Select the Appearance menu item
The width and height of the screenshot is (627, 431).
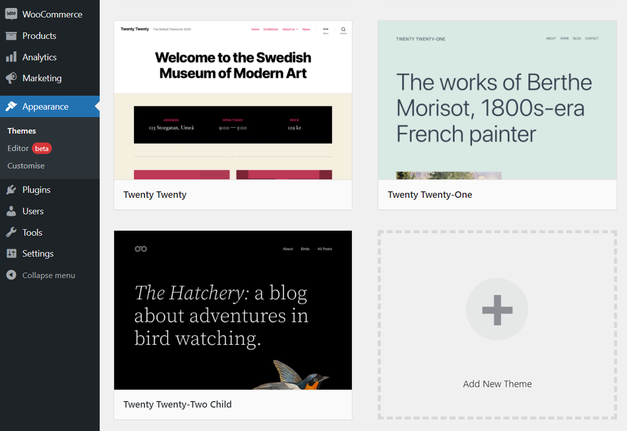(x=50, y=107)
